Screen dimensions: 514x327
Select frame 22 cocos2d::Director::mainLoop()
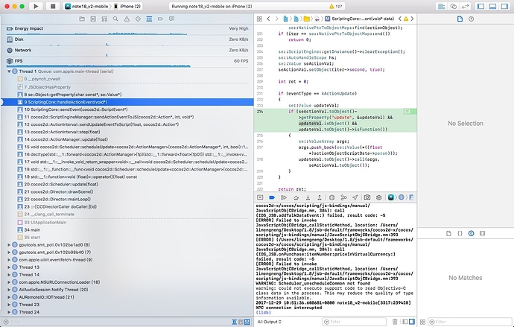pos(127,199)
